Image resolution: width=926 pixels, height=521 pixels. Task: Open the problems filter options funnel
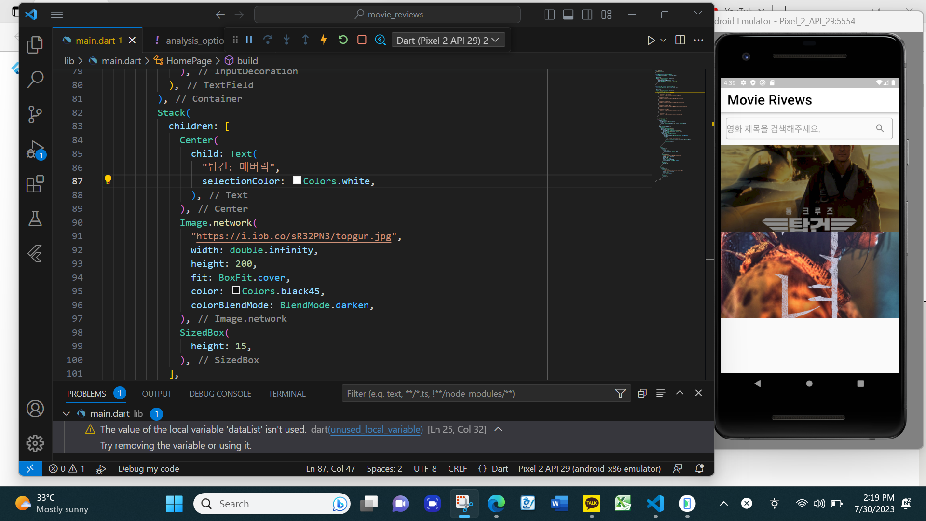coord(620,394)
